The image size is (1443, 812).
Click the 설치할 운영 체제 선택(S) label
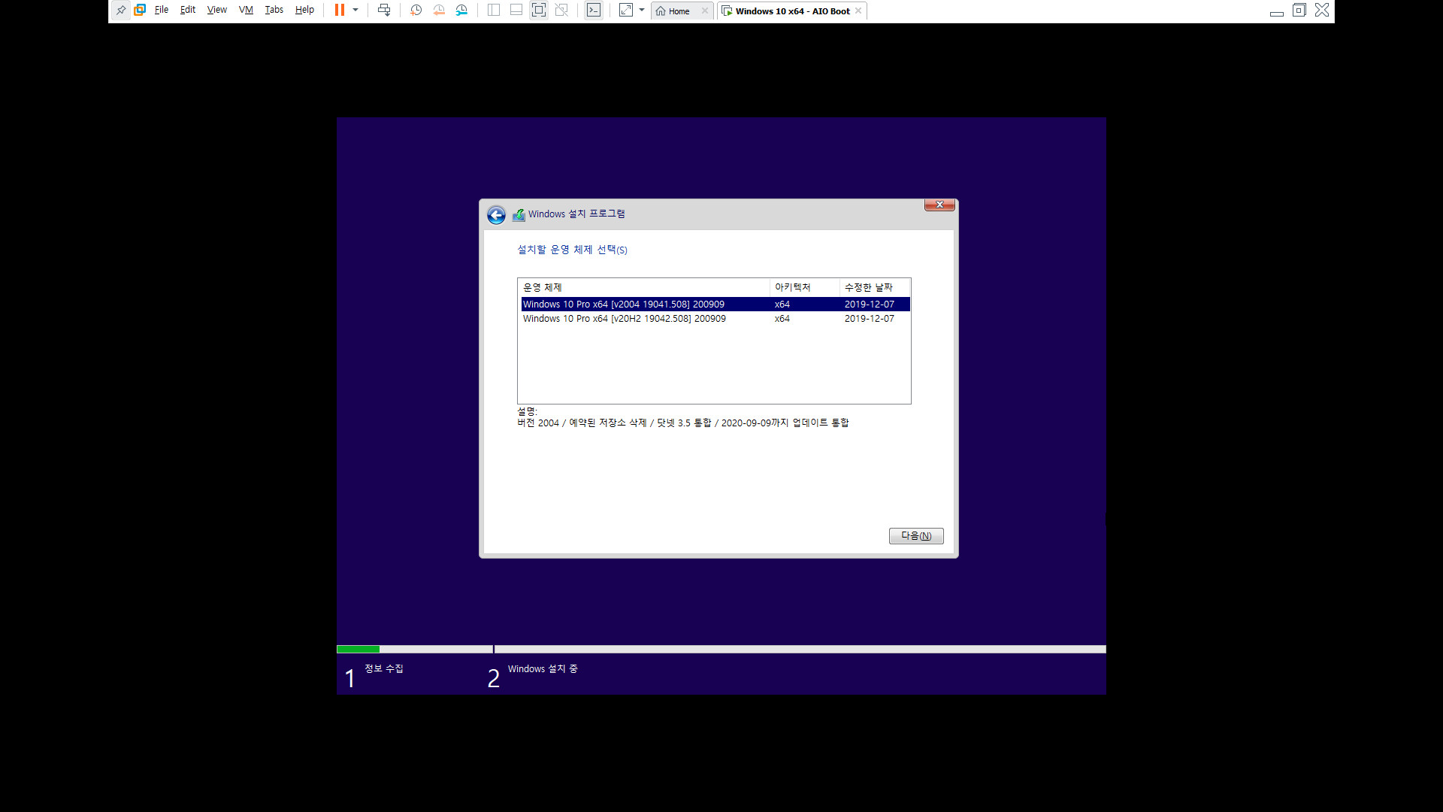(572, 250)
